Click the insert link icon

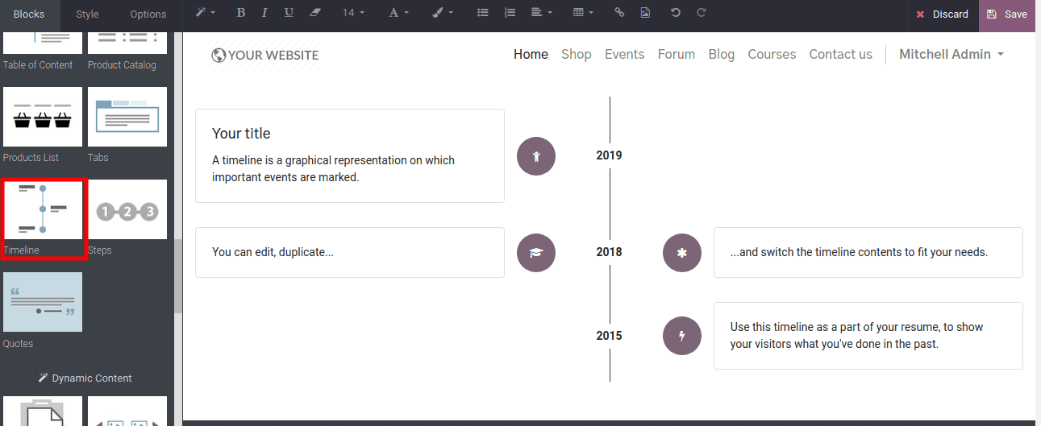click(x=619, y=13)
